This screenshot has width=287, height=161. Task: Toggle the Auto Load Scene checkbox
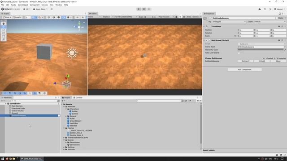pyautogui.click(x=239, y=53)
